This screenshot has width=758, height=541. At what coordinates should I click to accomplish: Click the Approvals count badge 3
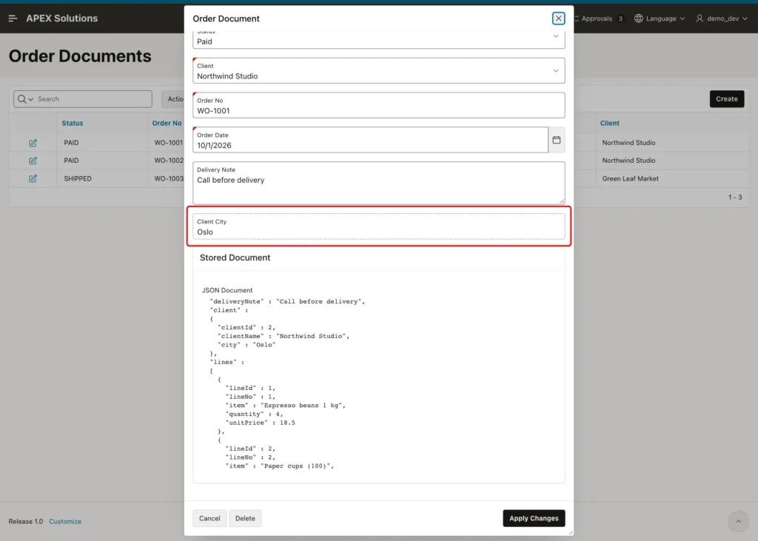pyautogui.click(x=620, y=19)
